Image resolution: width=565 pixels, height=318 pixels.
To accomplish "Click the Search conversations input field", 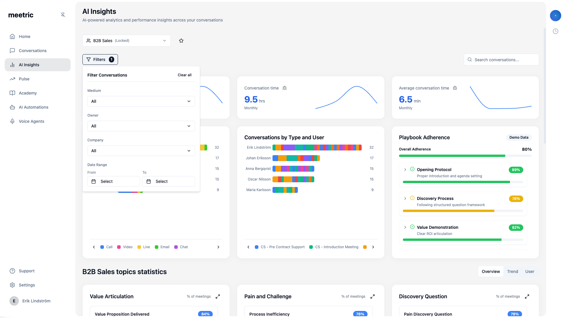I will point(501,59).
